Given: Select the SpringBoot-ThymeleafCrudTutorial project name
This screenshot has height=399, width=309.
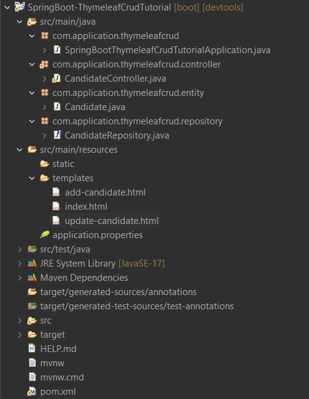Looking at the screenshot, I should pos(99,7).
